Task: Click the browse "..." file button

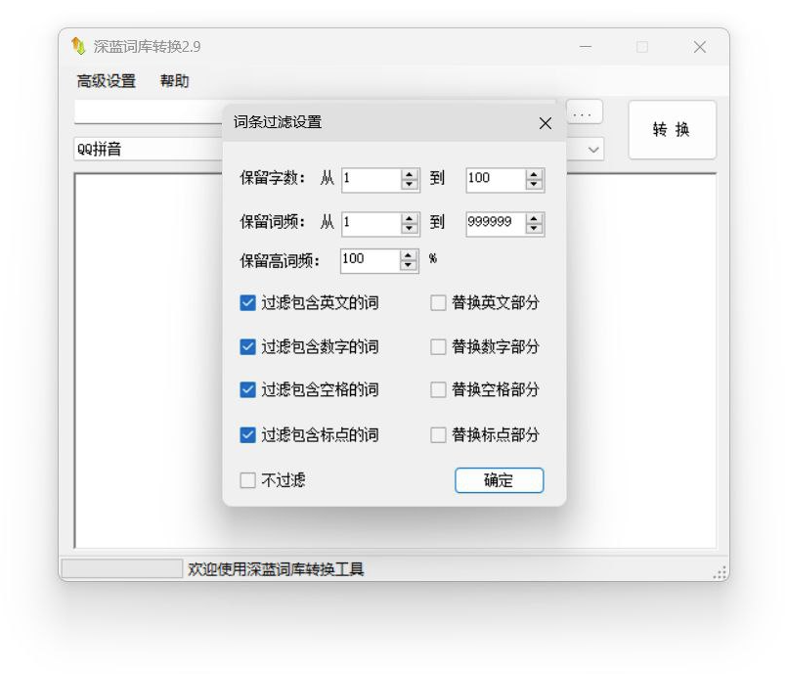Action: (x=584, y=112)
